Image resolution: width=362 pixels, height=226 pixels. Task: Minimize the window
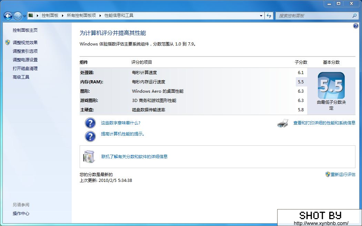[x=329, y=4]
